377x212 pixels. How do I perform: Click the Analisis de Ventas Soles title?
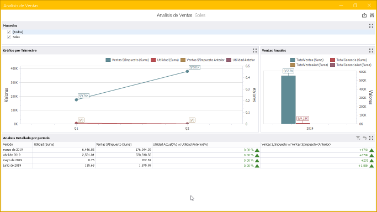point(181,15)
